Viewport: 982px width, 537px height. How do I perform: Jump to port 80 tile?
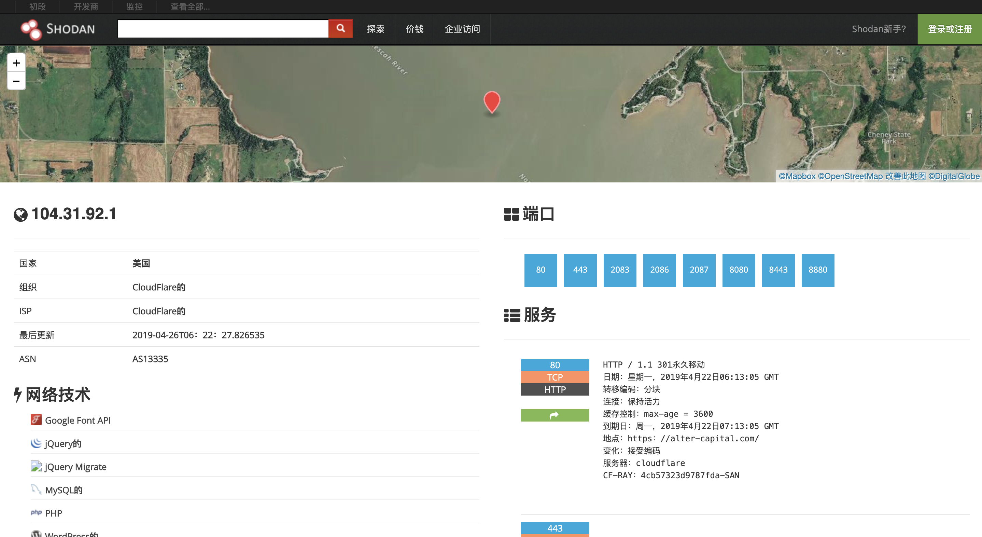541,270
